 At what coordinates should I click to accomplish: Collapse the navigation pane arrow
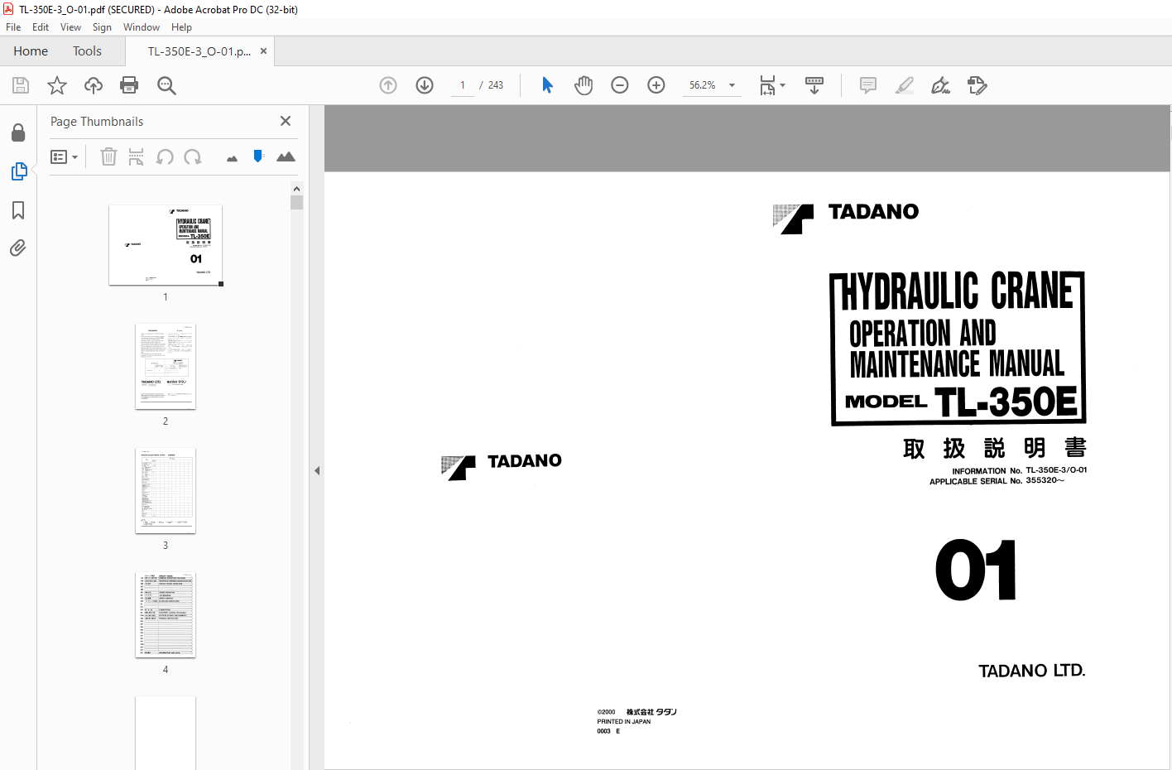[x=317, y=470]
